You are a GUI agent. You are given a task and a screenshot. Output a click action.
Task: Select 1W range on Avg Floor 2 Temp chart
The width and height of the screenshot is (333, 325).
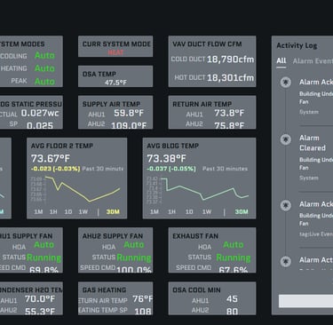(x=83, y=211)
